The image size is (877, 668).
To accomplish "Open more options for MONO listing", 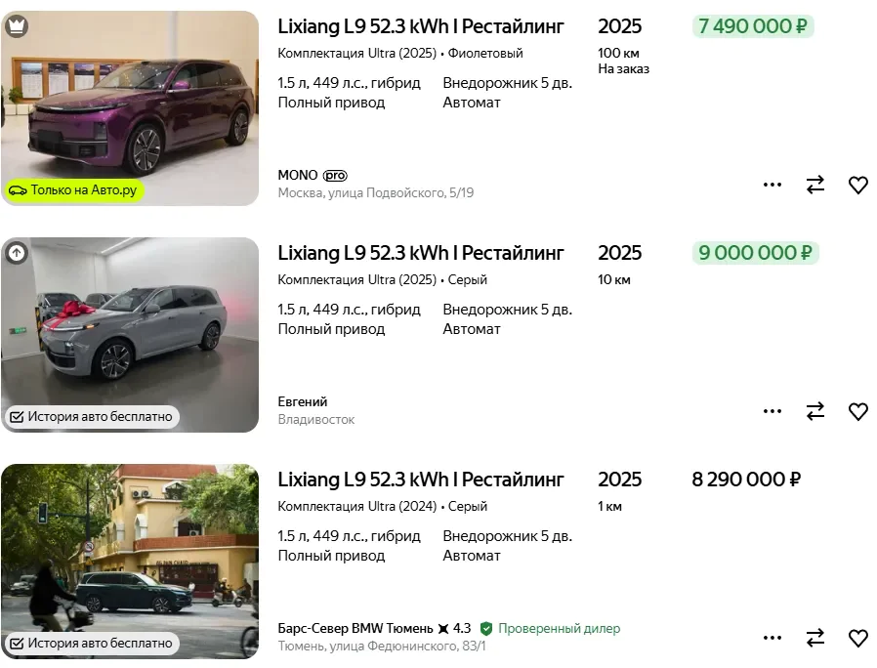I will [773, 185].
